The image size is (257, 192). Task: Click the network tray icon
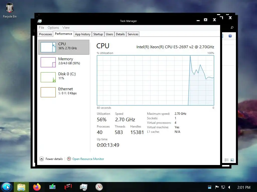[x=223, y=187]
